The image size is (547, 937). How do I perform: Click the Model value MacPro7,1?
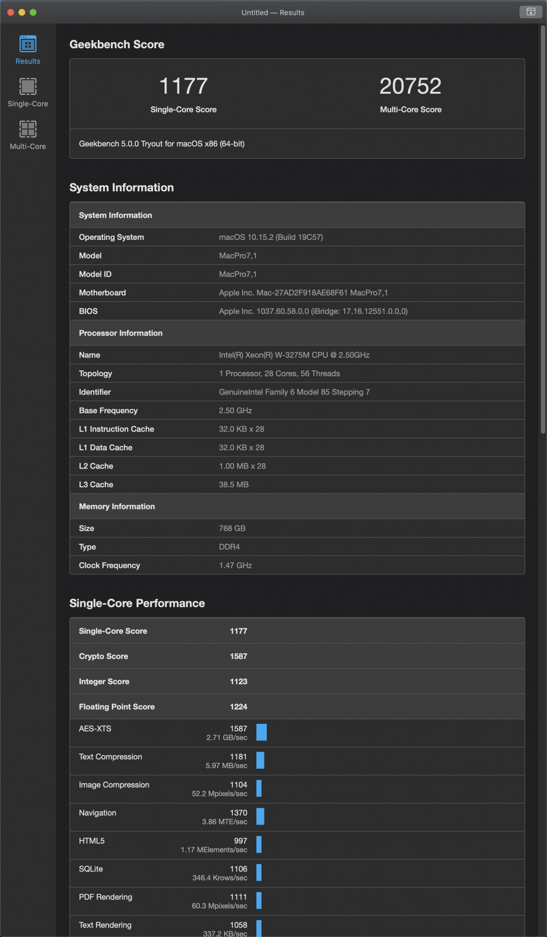pyautogui.click(x=238, y=256)
